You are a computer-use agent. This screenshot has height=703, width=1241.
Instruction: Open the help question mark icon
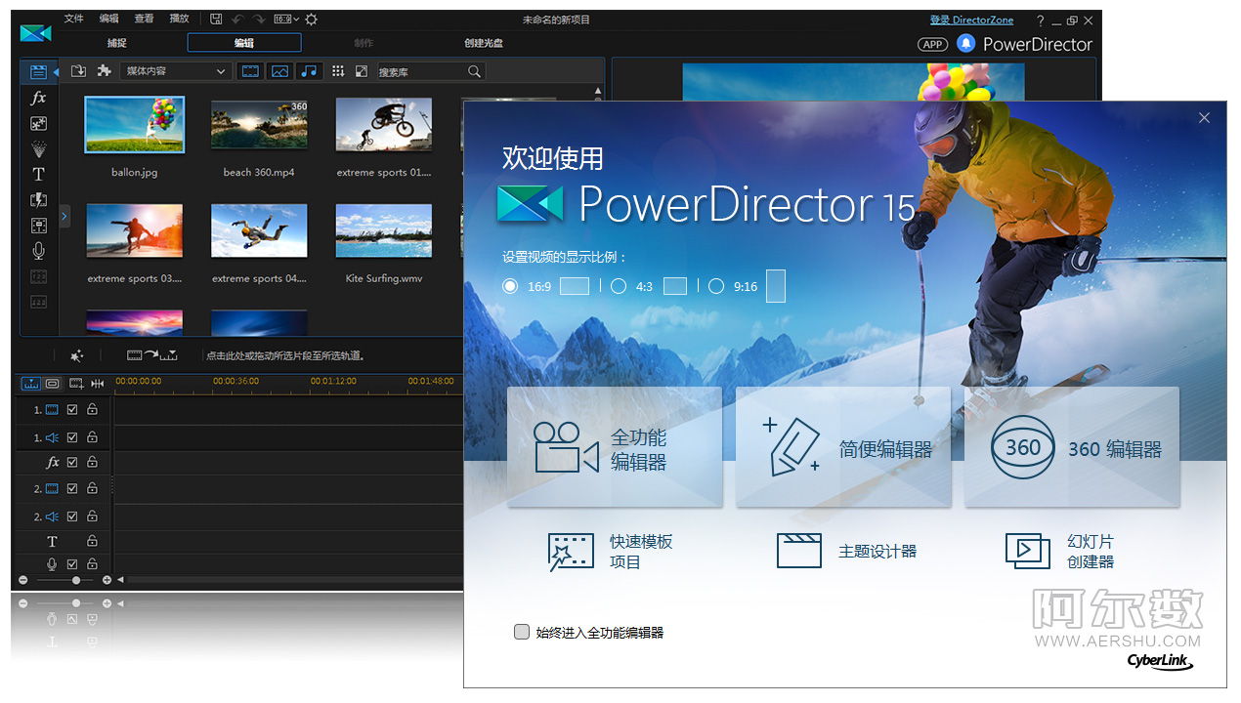pos(1040,20)
